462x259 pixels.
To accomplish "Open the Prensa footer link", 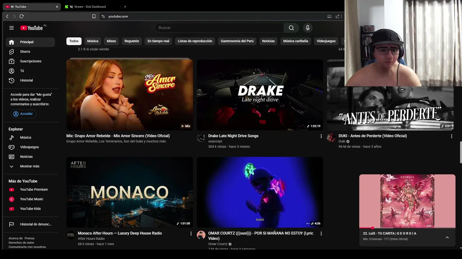I will pos(30,238).
